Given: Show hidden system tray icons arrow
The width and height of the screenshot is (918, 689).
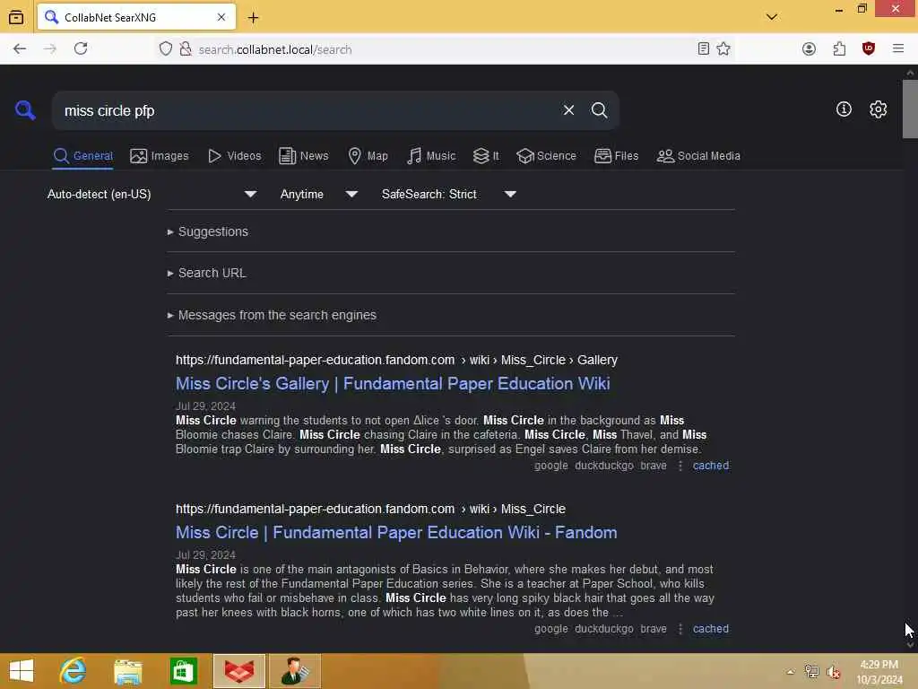Looking at the screenshot, I should (791, 671).
